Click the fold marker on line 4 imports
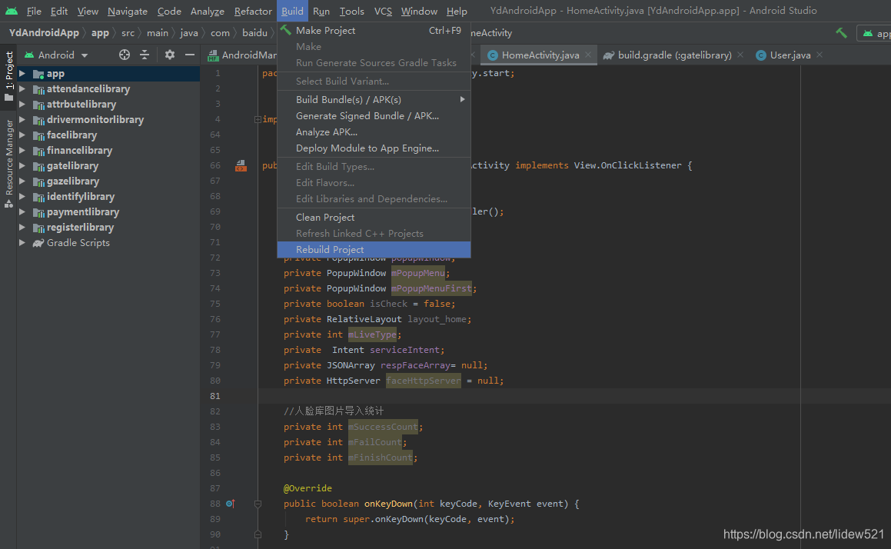 [x=258, y=119]
